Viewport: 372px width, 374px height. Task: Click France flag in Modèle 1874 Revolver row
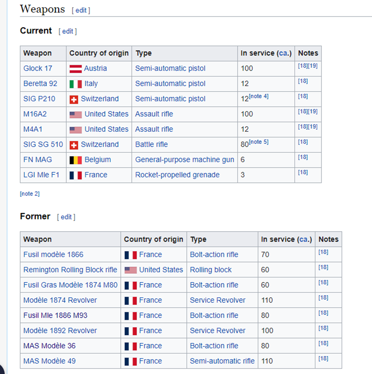[x=131, y=301]
